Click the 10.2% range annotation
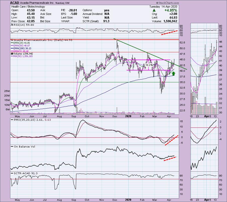The image size is (227, 202). point(149,65)
